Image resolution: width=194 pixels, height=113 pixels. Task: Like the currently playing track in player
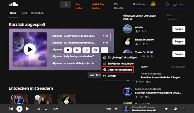[x=166, y=109]
